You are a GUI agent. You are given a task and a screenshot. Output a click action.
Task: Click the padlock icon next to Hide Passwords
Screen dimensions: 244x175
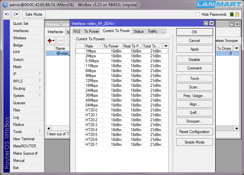tap(237, 14)
